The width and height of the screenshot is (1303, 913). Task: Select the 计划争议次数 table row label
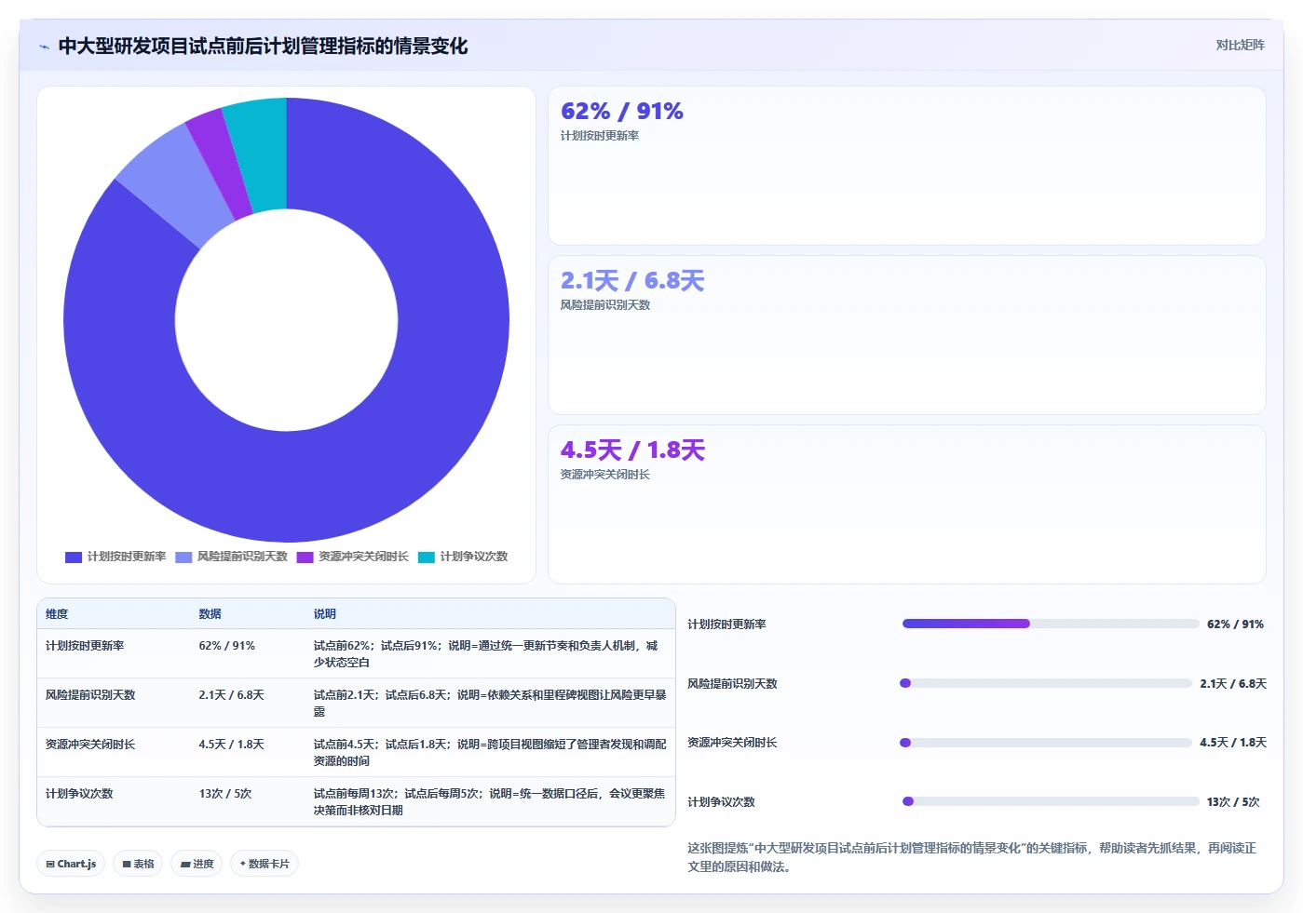pos(79,794)
